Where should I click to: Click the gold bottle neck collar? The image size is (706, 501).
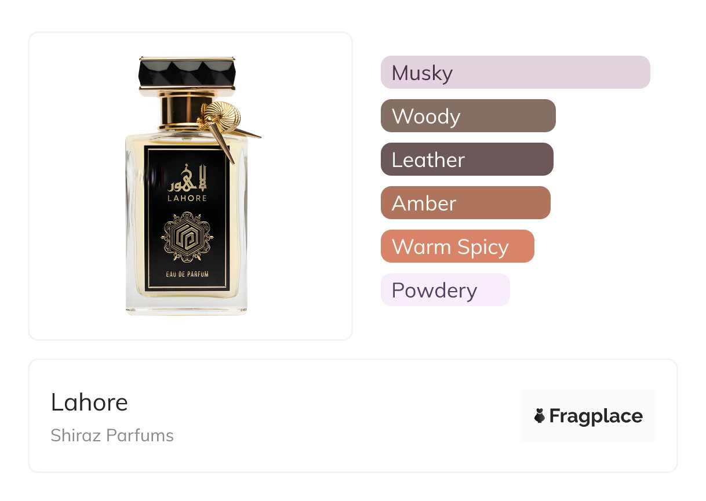click(179, 110)
